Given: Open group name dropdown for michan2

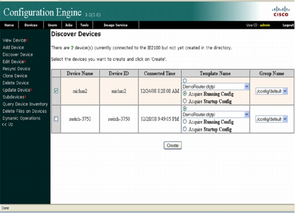Looking at the screenshot, I should pyautogui.click(x=272, y=91).
